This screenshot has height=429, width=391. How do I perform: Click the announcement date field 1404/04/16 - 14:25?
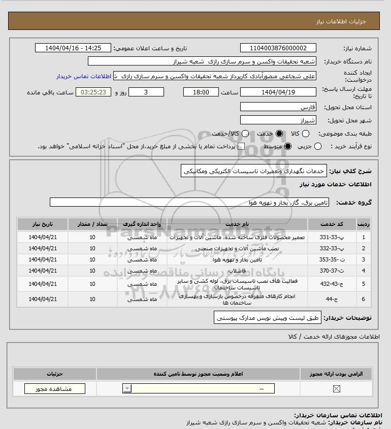(x=73, y=48)
